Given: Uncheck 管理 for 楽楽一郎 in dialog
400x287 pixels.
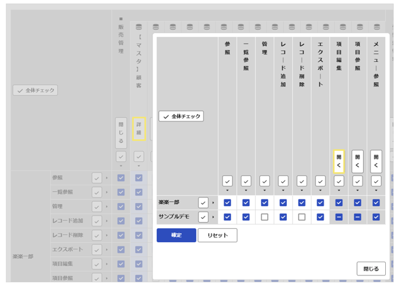Looking at the screenshot, I should 265,203.
